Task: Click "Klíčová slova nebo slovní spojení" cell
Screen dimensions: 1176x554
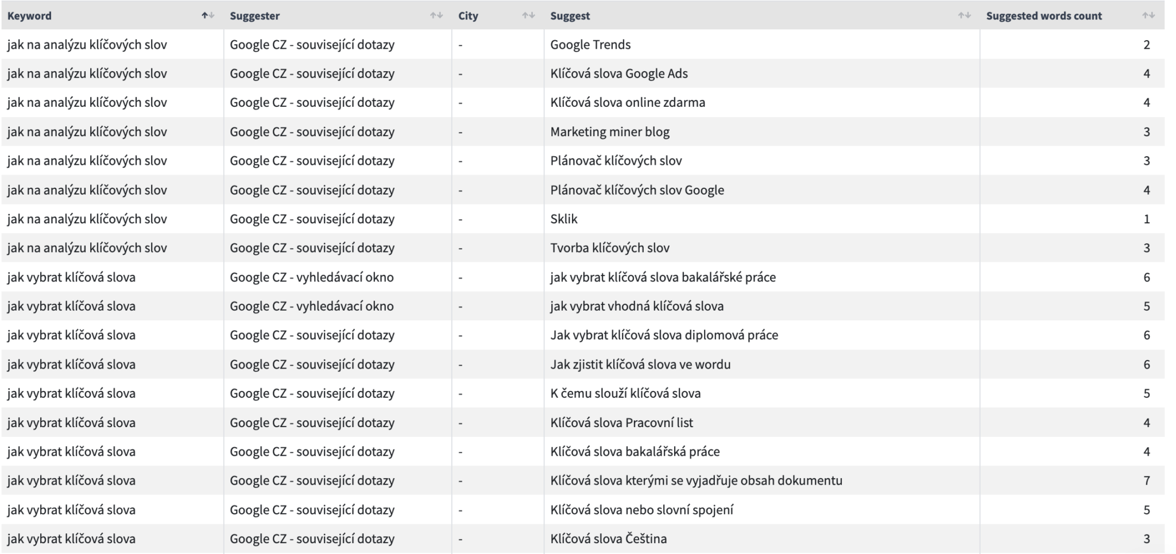Action: [x=641, y=510]
